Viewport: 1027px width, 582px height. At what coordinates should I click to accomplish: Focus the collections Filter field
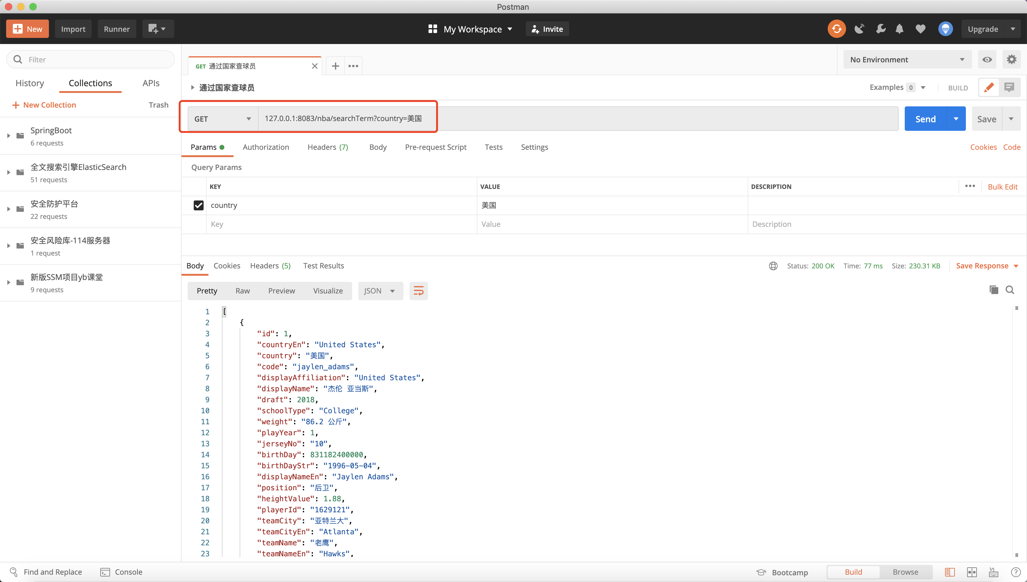pos(91,60)
